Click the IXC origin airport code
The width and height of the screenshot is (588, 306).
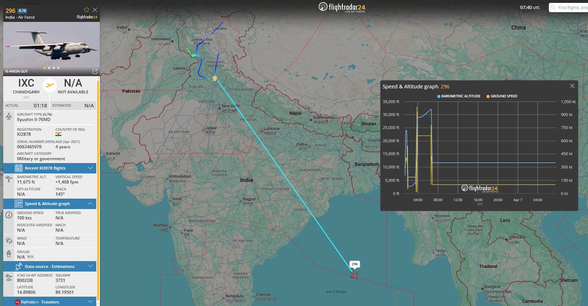(x=26, y=84)
